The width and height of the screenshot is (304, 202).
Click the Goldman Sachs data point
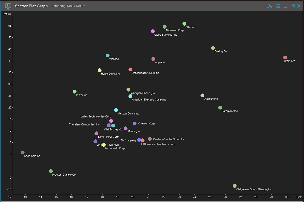(150, 139)
